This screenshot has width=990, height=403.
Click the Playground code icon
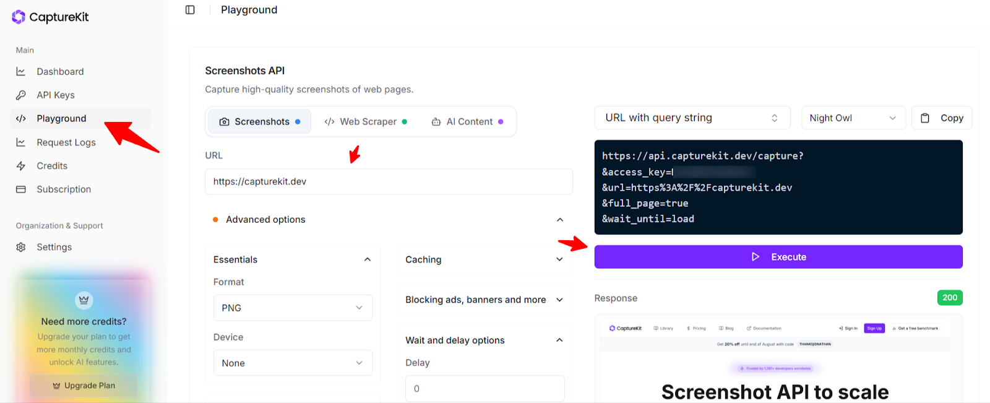click(x=21, y=119)
